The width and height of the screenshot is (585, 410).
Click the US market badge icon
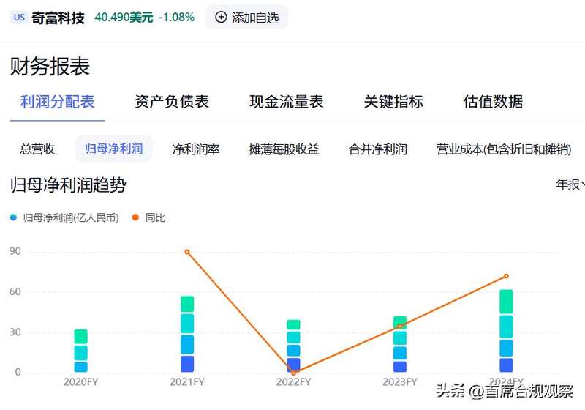(19, 18)
